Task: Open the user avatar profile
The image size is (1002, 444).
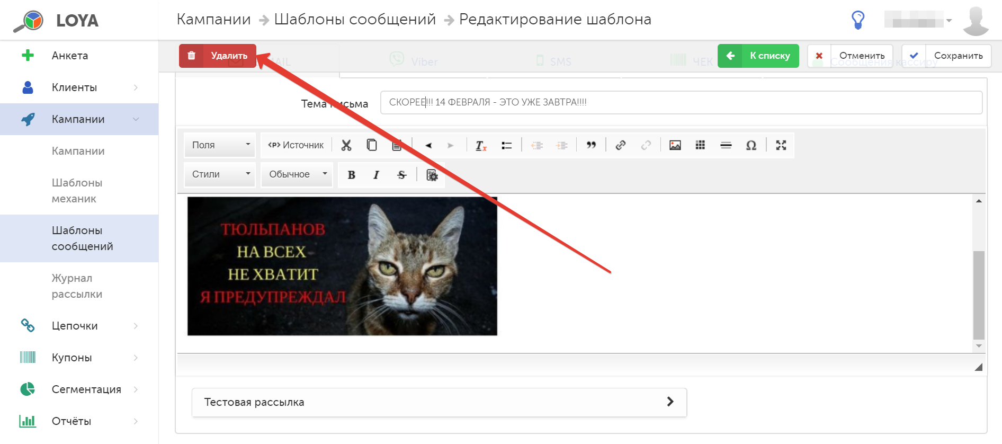Action: click(976, 21)
